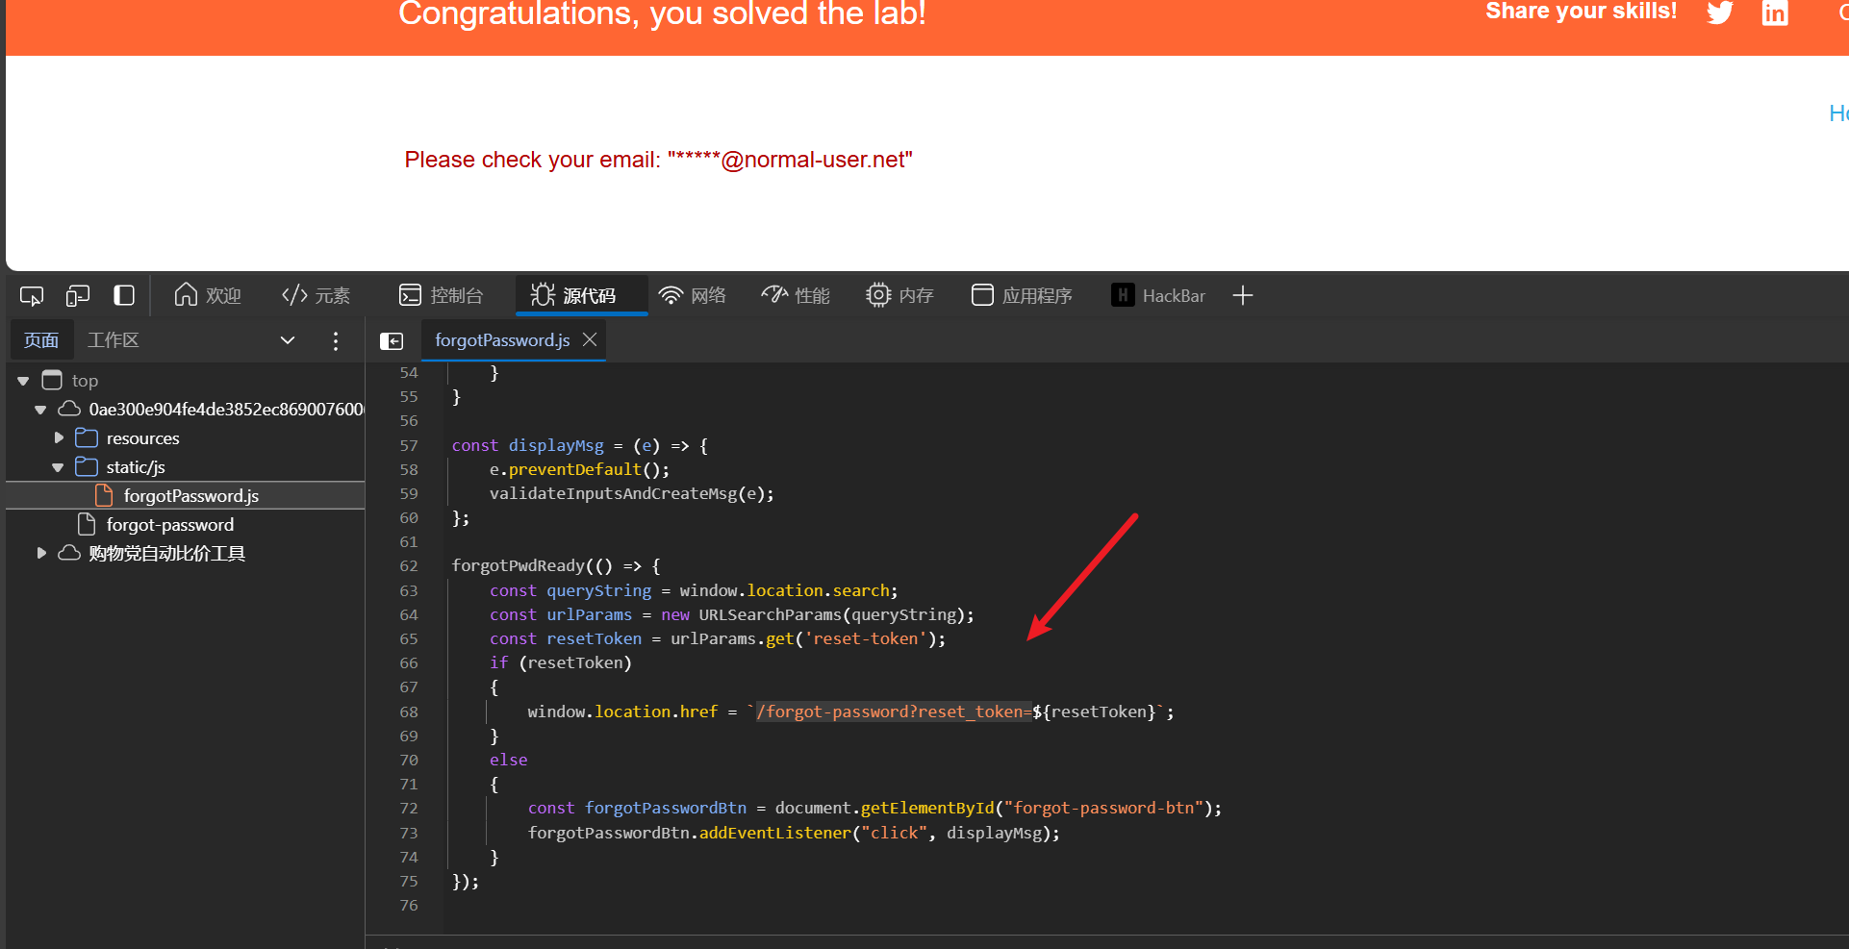This screenshot has width=1849, height=949.
Task: Open the HackBar extension panel
Action: [x=1158, y=295]
